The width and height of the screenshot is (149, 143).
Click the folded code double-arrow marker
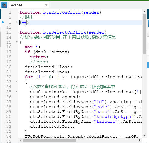(x=24, y=23)
